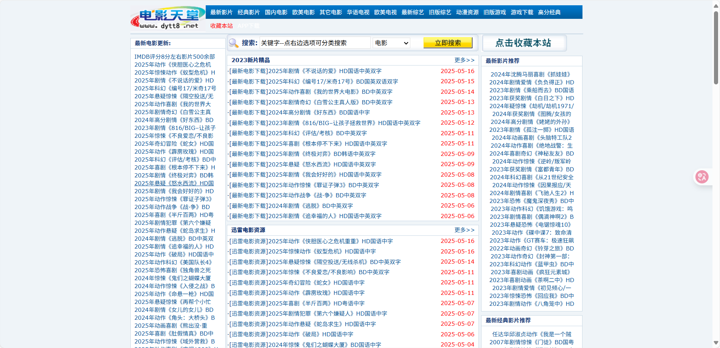Open the 其它电影 nav menu
Image resolution: width=720 pixels, height=348 pixels.
[x=331, y=12]
